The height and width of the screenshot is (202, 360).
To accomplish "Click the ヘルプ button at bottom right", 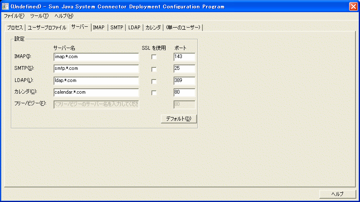I will pos(337,194).
